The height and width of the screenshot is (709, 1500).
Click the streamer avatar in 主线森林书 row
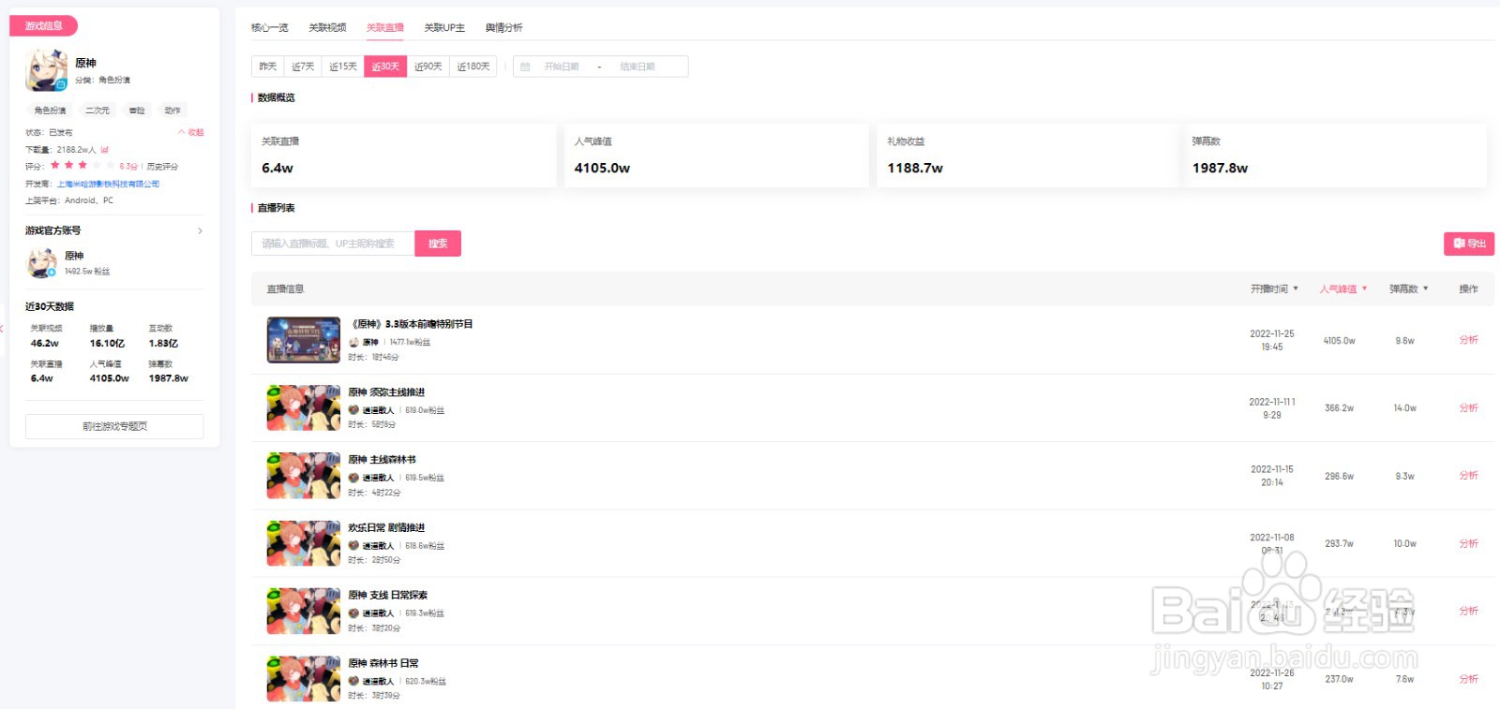(x=354, y=478)
